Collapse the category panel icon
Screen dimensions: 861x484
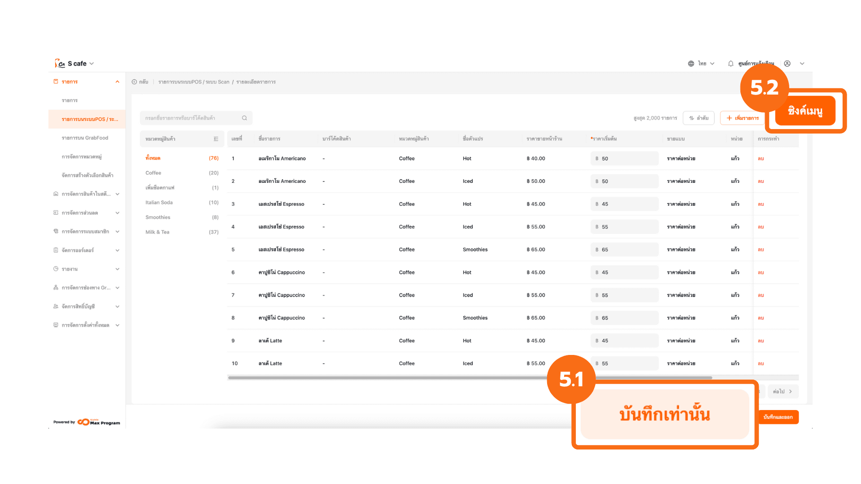pos(216,139)
